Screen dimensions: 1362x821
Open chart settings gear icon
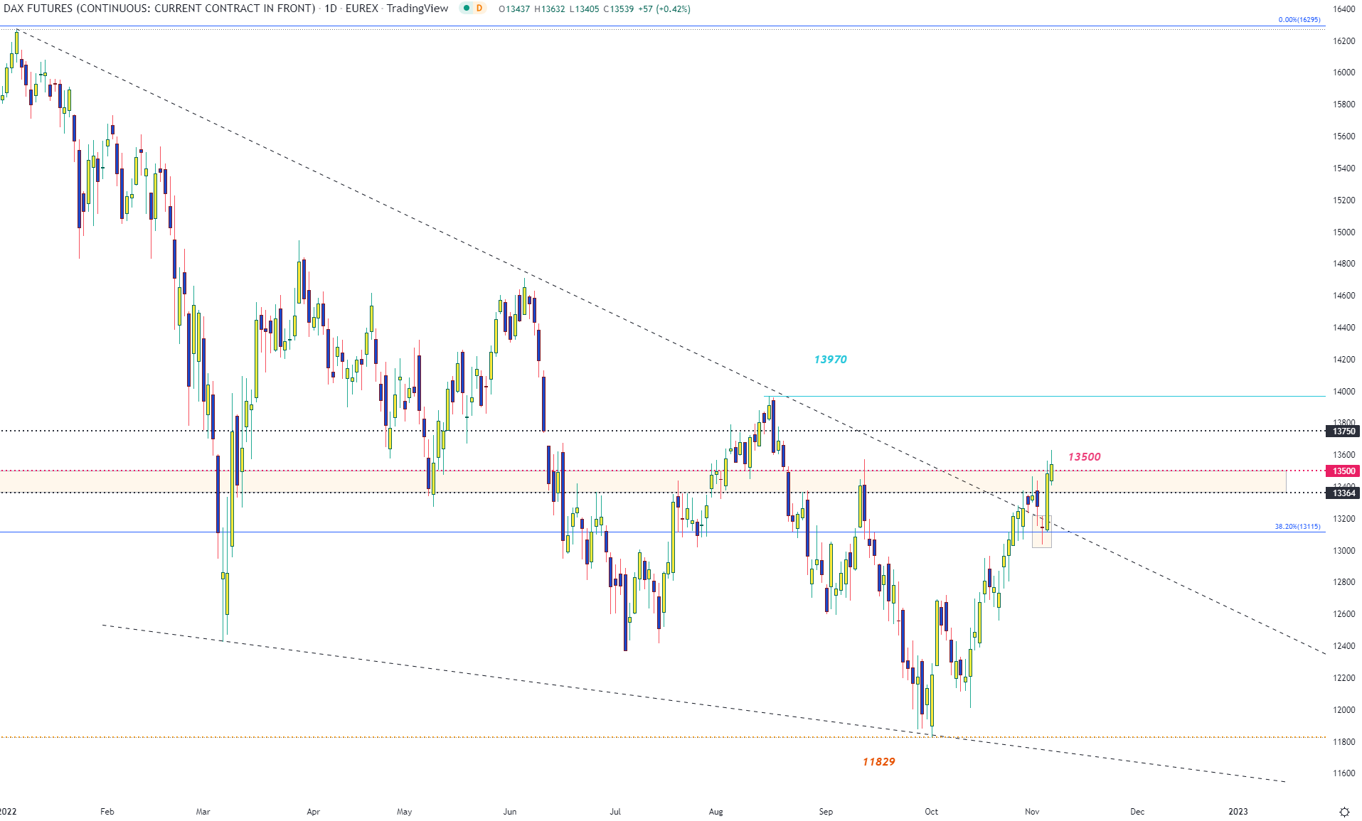1344,812
